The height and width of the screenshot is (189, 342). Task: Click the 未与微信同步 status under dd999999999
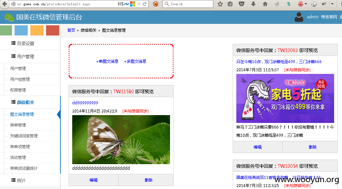136,111
